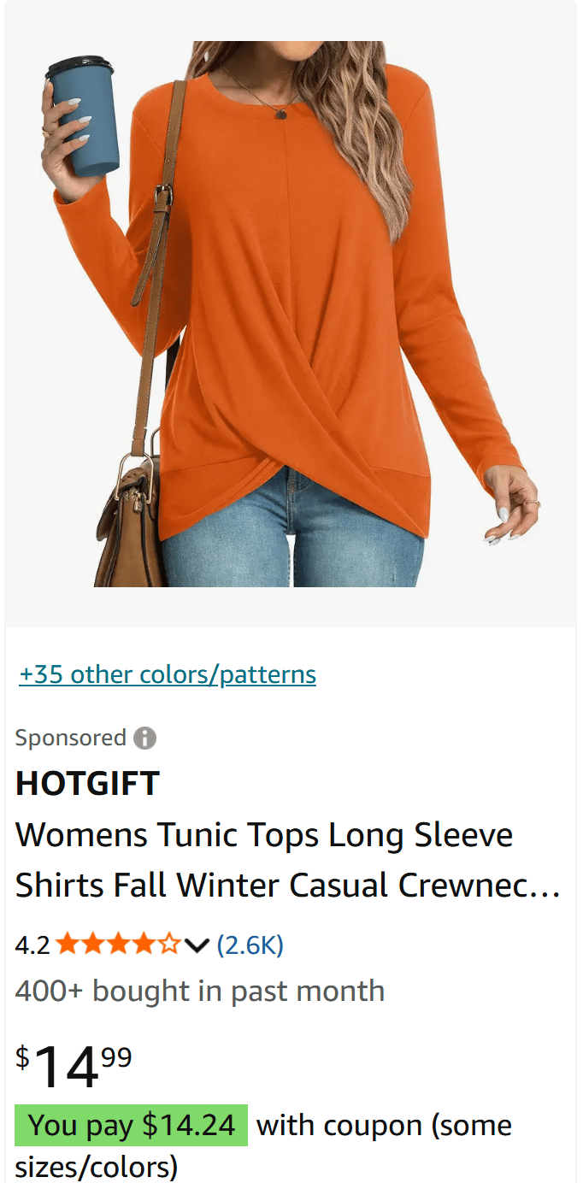Image resolution: width=583 pixels, height=1183 pixels.
Task: Click the empty fifth star icon
Action: click(169, 945)
